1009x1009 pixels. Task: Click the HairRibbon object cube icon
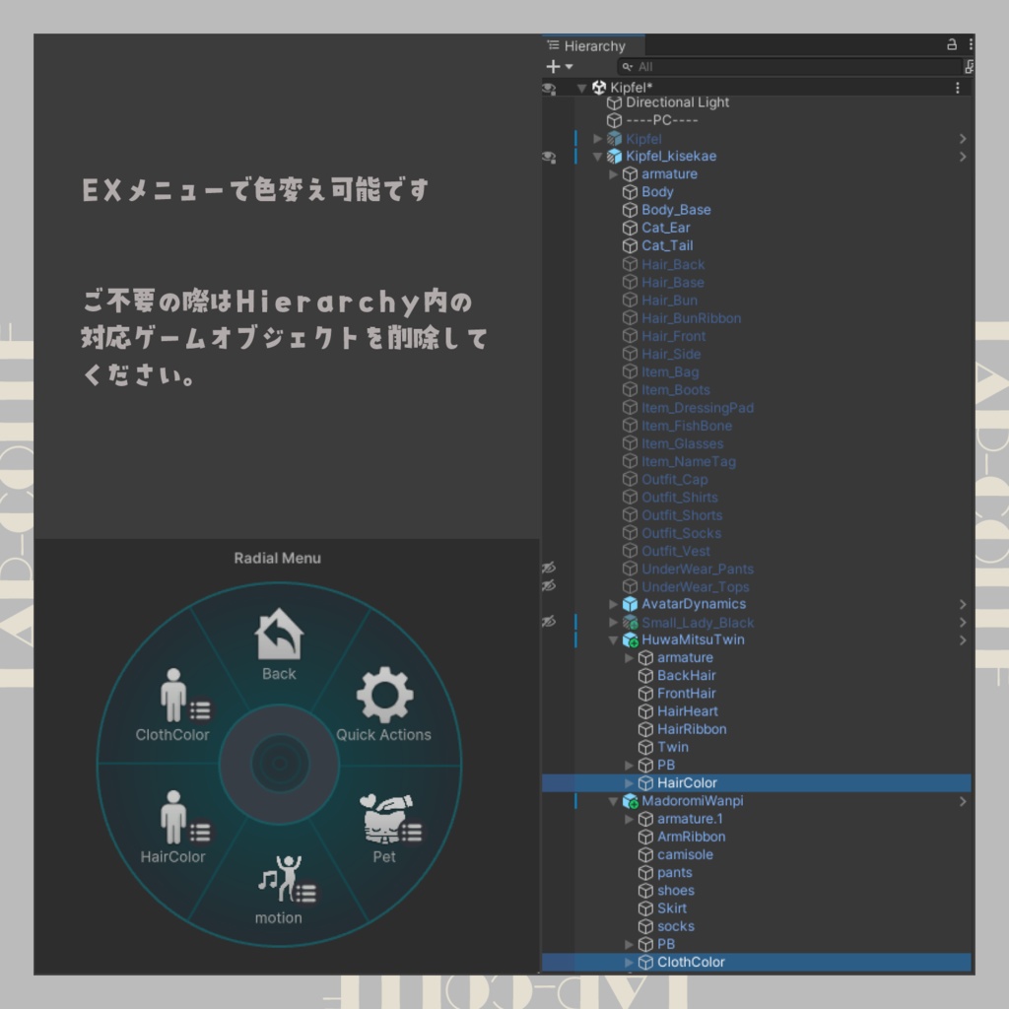[645, 729]
